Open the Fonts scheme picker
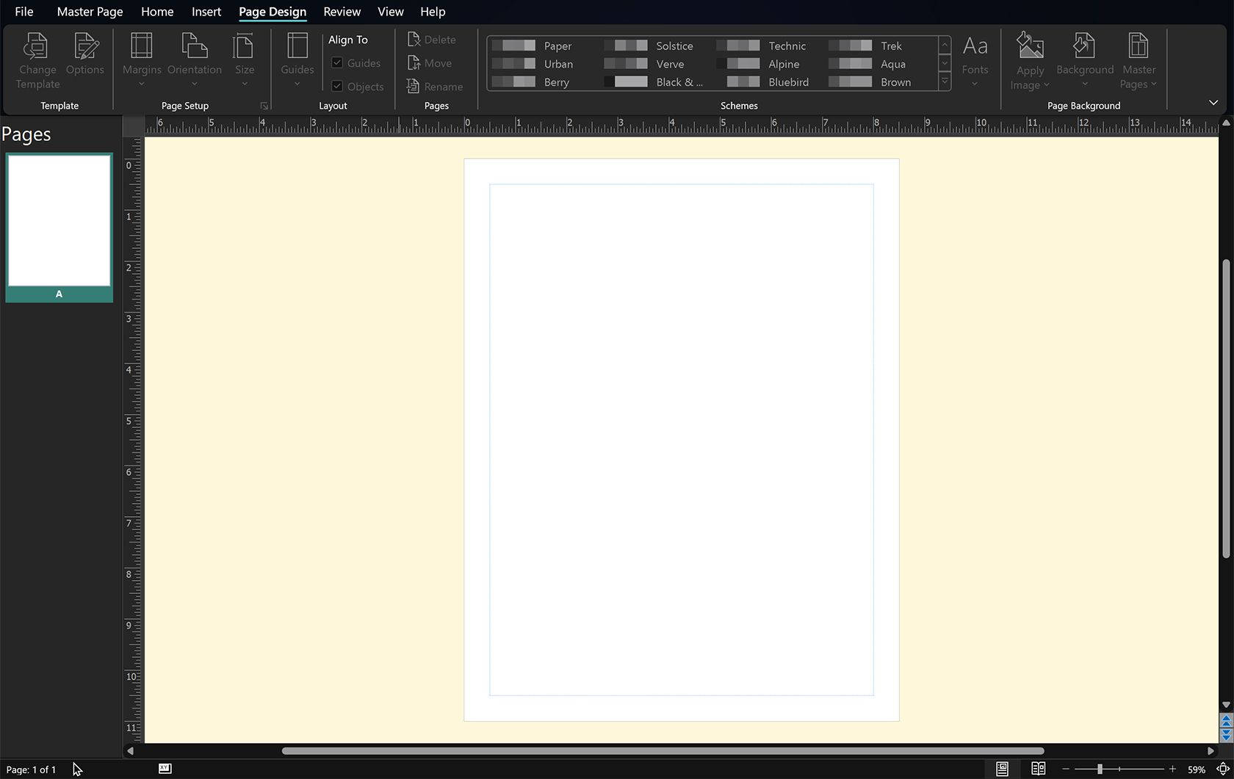Screen dimensions: 1234x779 click(975, 60)
